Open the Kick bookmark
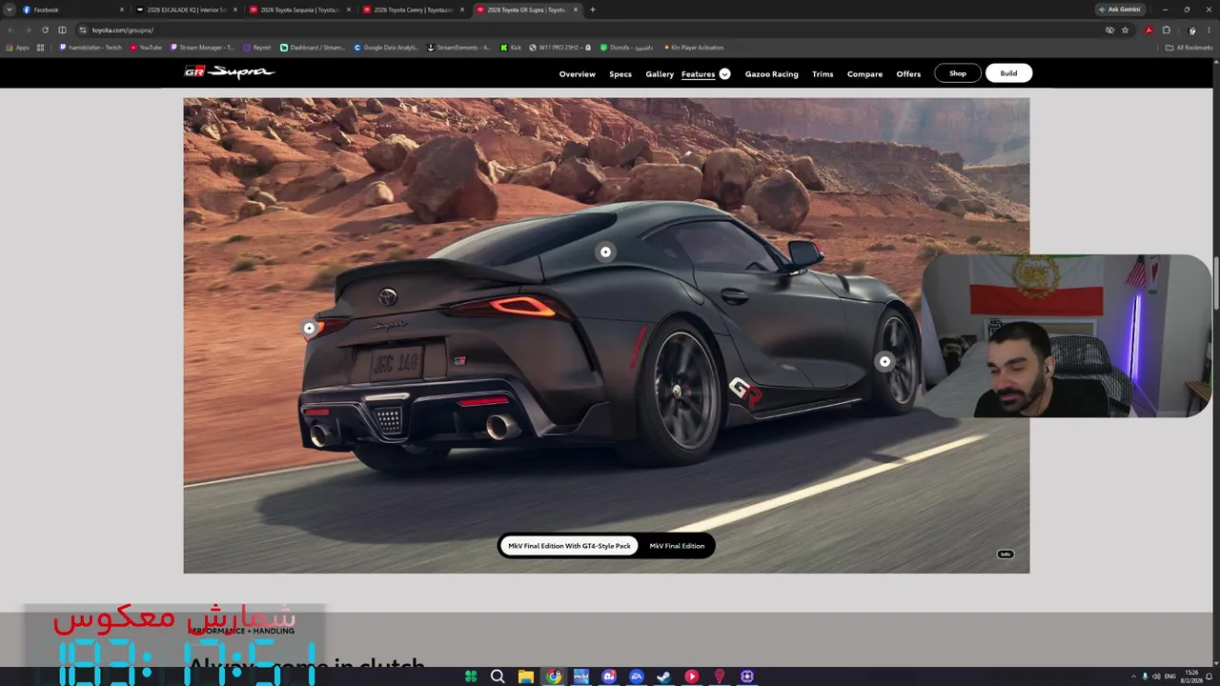The image size is (1220, 686). tap(511, 48)
